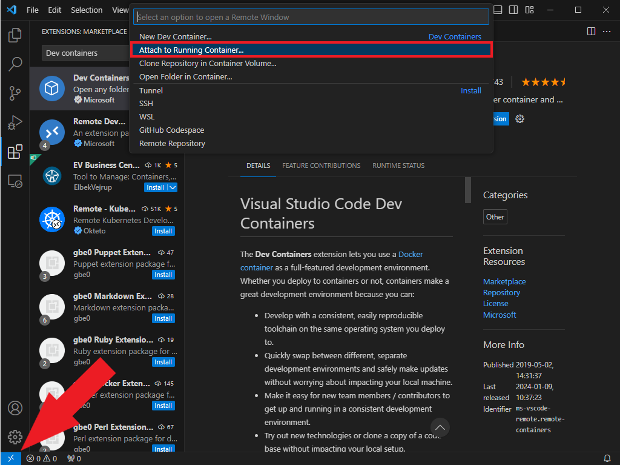
Task: Open forwarded ports indicator in status bar
Action: coord(74,459)
